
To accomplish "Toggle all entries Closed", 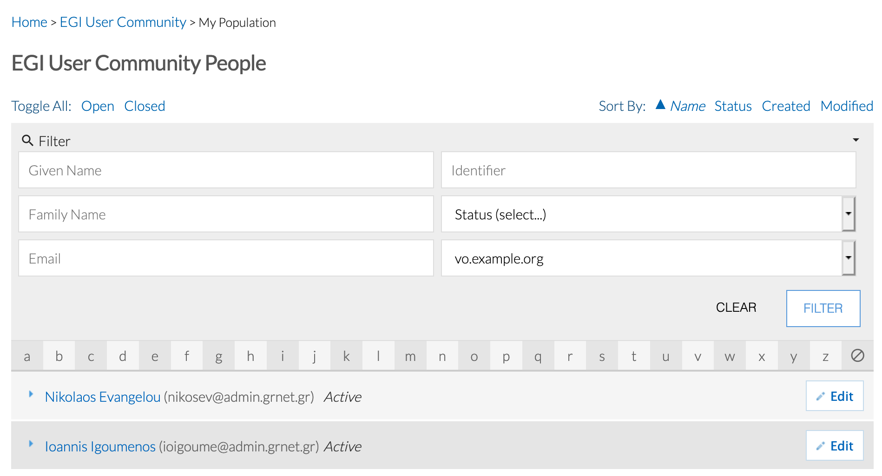I will (x=145, y=106).
